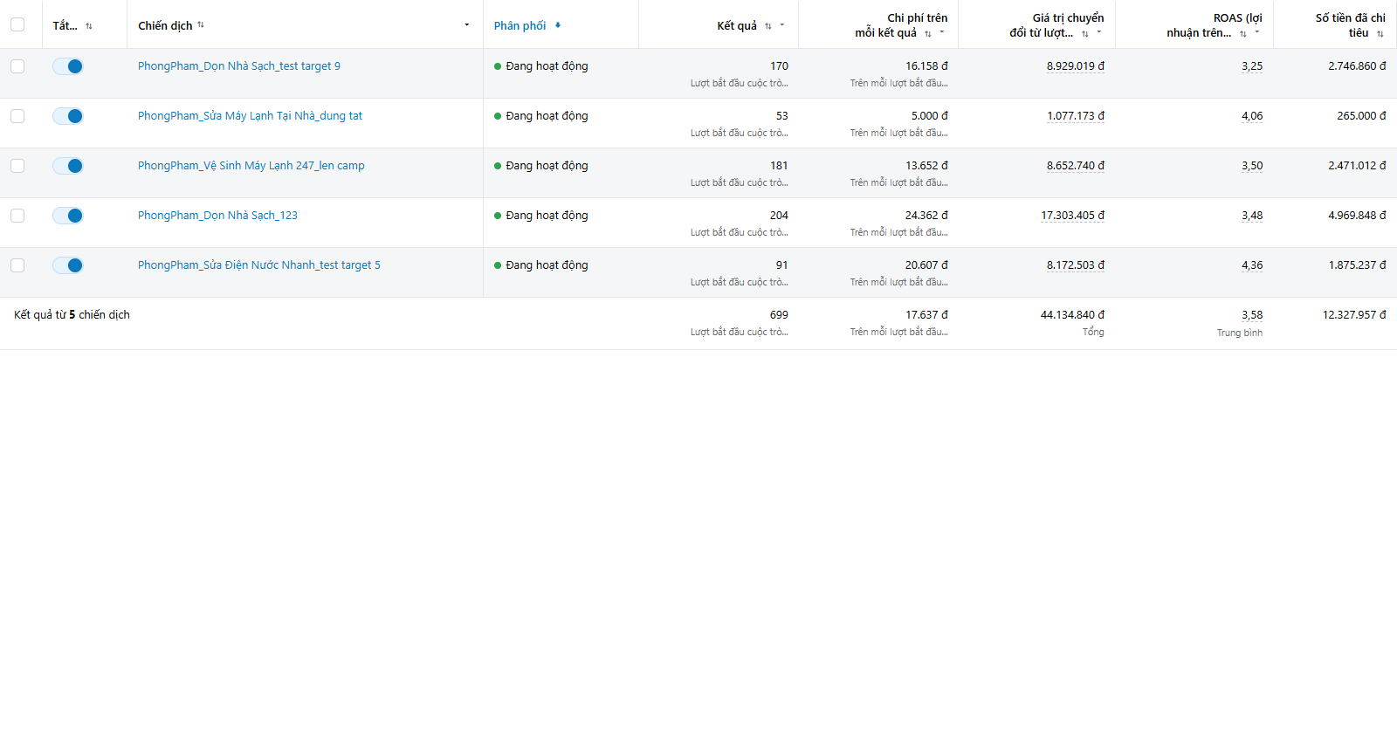
Task: Open Kết quả column options dropdown
Action: 782,24
